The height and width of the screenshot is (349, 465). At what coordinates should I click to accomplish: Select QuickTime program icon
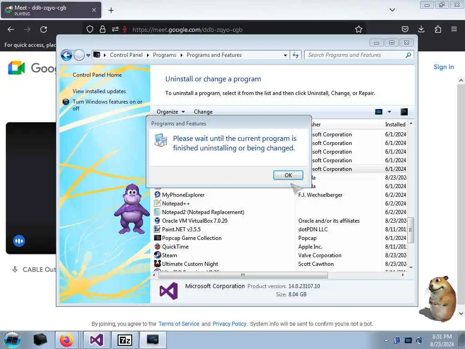point(158,247)
